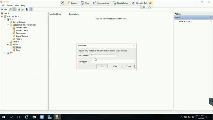Screen dimensions: 213x120
Task: Open the File menu
Action: (x=3, y=5)
